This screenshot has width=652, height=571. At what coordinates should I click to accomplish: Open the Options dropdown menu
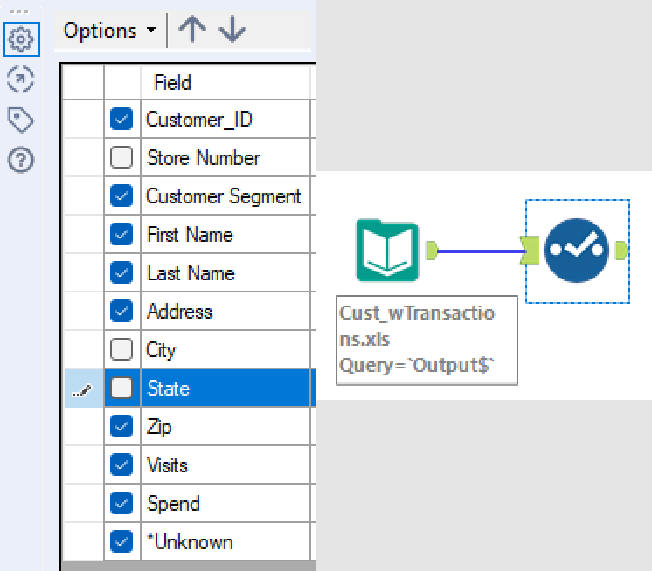pyautogui.click(x=109, y=31)
